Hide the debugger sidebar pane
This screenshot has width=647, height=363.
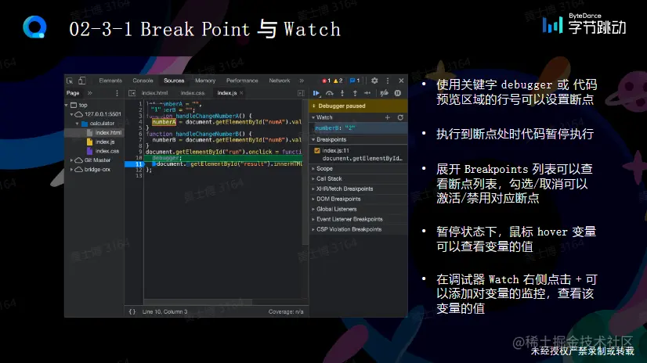(301, 93)
